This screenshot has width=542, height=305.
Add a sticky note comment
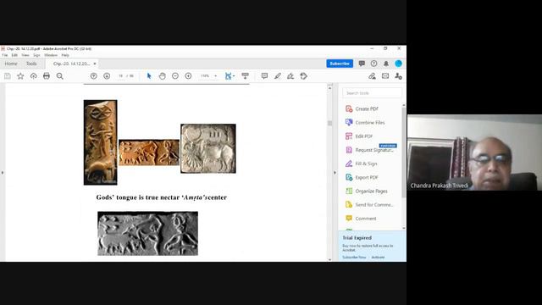click(x=264, y=76)
